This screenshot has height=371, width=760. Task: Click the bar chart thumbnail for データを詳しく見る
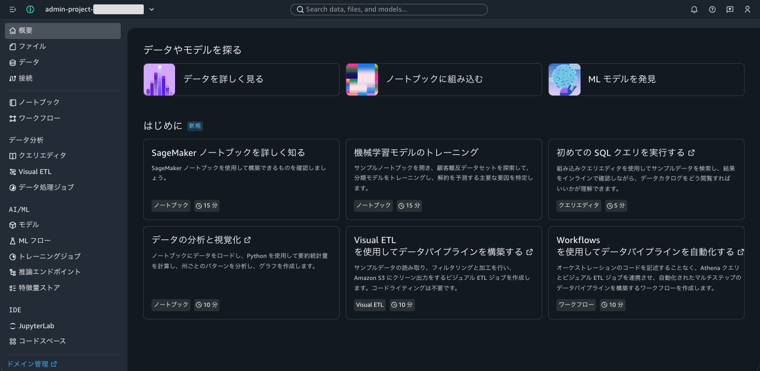point(160,80)
